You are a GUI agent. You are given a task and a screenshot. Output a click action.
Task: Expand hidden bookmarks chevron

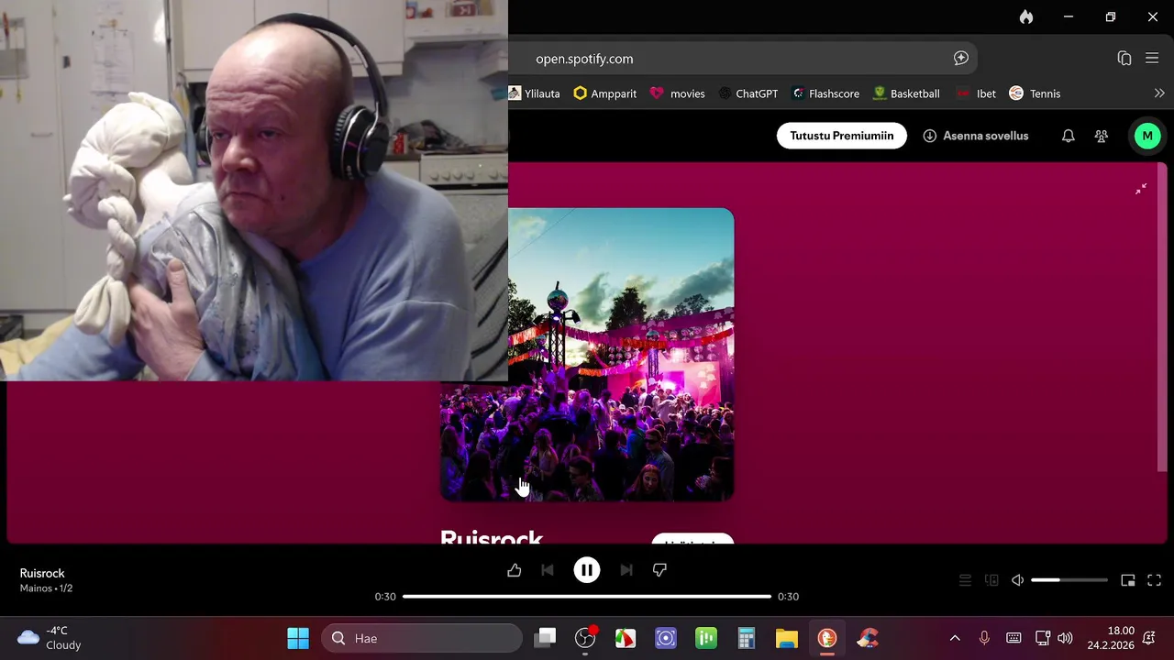coord(1159,93)
